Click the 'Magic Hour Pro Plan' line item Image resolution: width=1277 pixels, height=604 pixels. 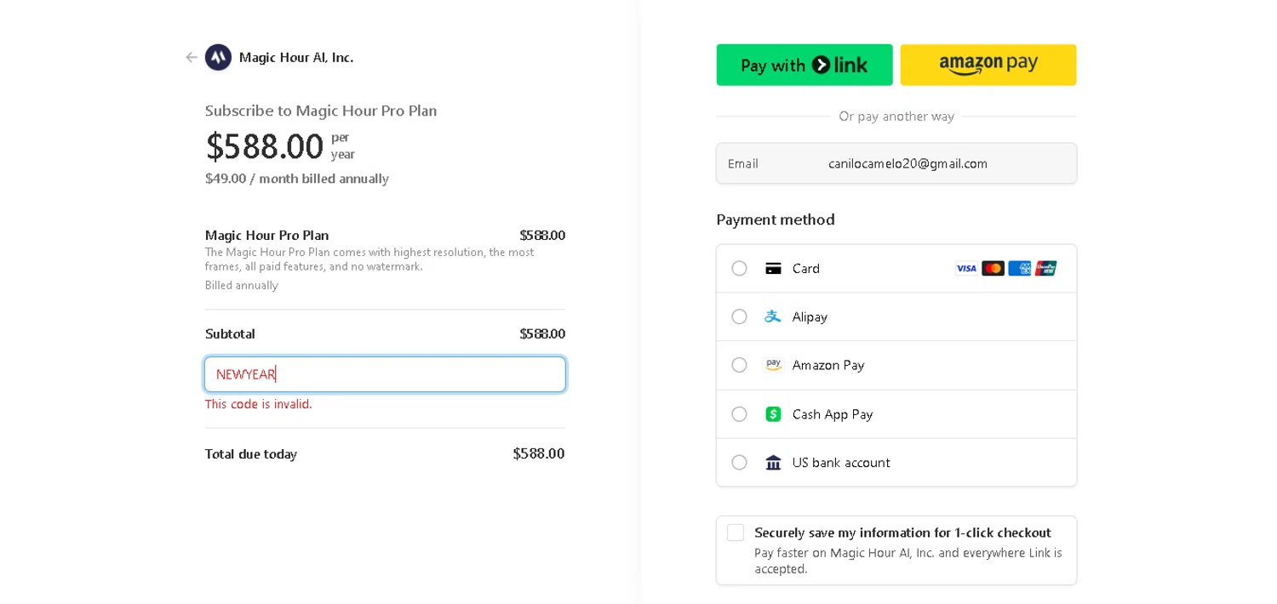click(266, 236)
